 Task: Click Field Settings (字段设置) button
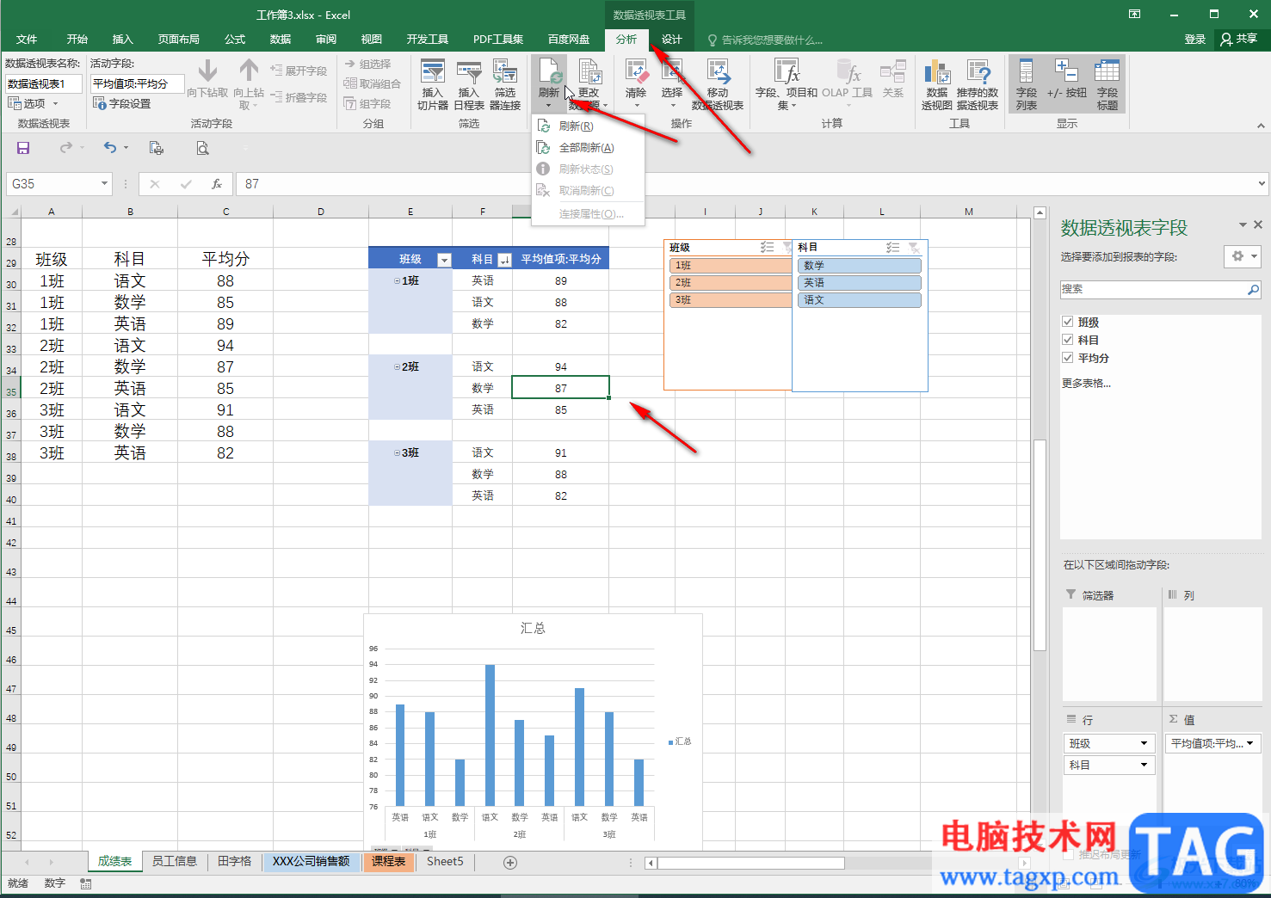(122, 103)
